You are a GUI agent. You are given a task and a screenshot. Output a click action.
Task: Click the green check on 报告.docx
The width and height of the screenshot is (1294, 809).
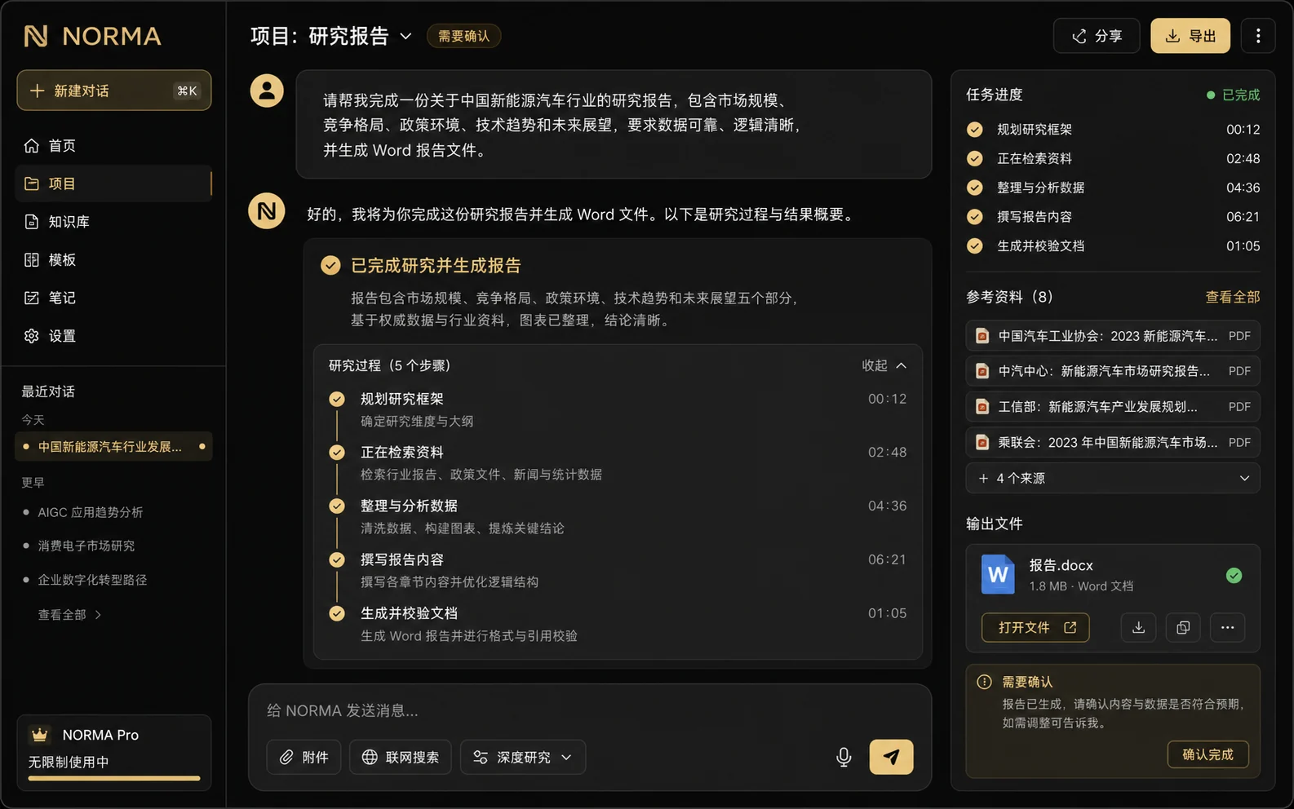click(1234, 575)
